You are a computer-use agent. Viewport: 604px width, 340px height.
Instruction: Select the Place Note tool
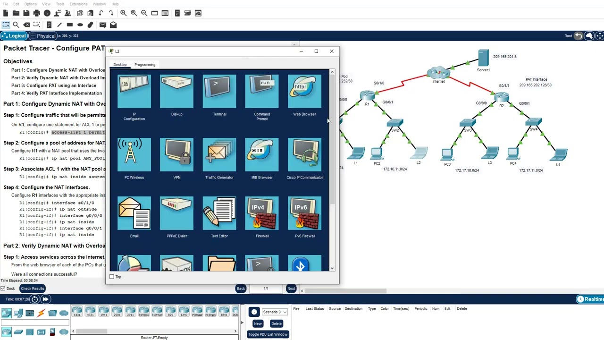[49, 25]
